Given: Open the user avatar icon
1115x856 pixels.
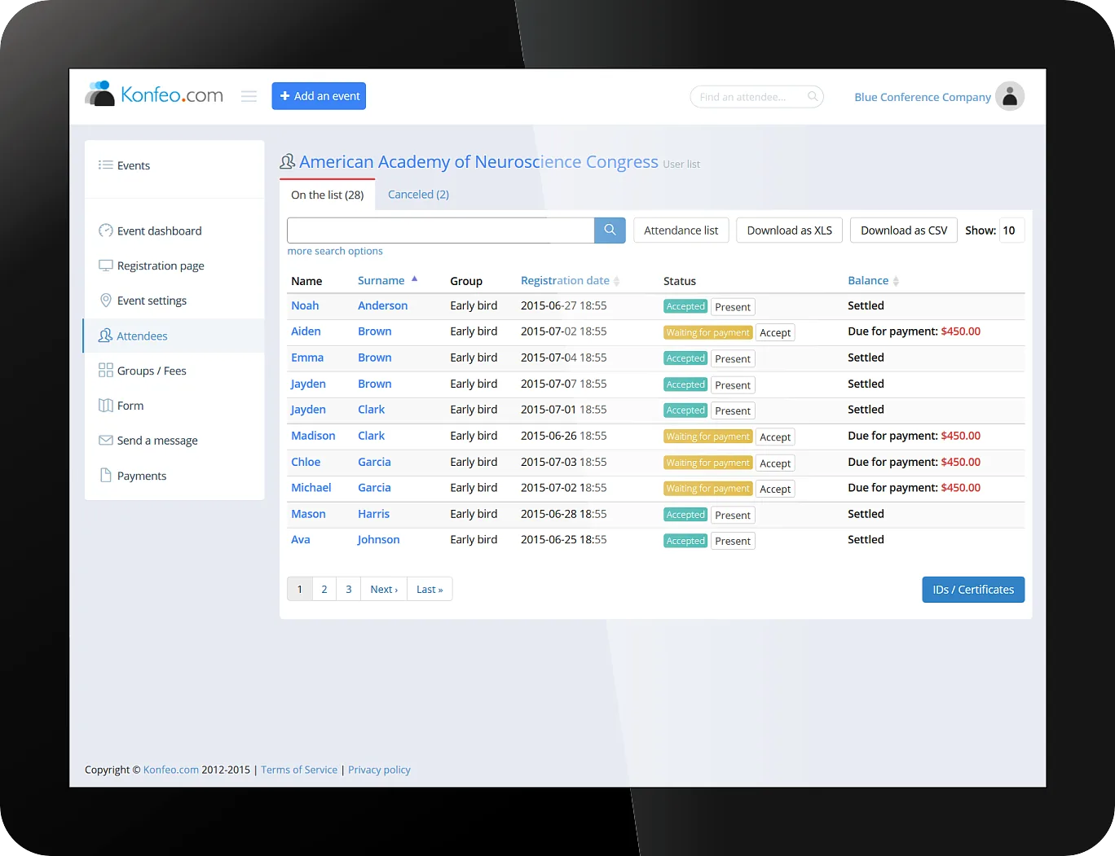Looking at the screenshot, I should click(x=1010, y=96).
